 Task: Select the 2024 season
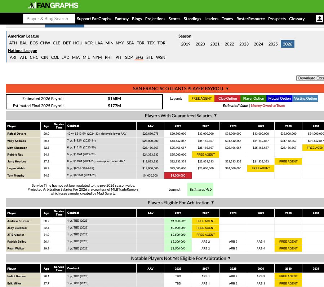click(x=258, y=44)
